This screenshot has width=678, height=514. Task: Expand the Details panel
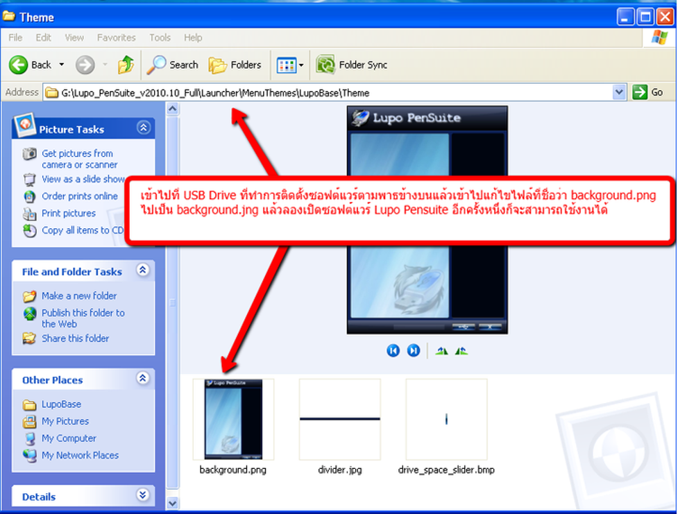143,495
